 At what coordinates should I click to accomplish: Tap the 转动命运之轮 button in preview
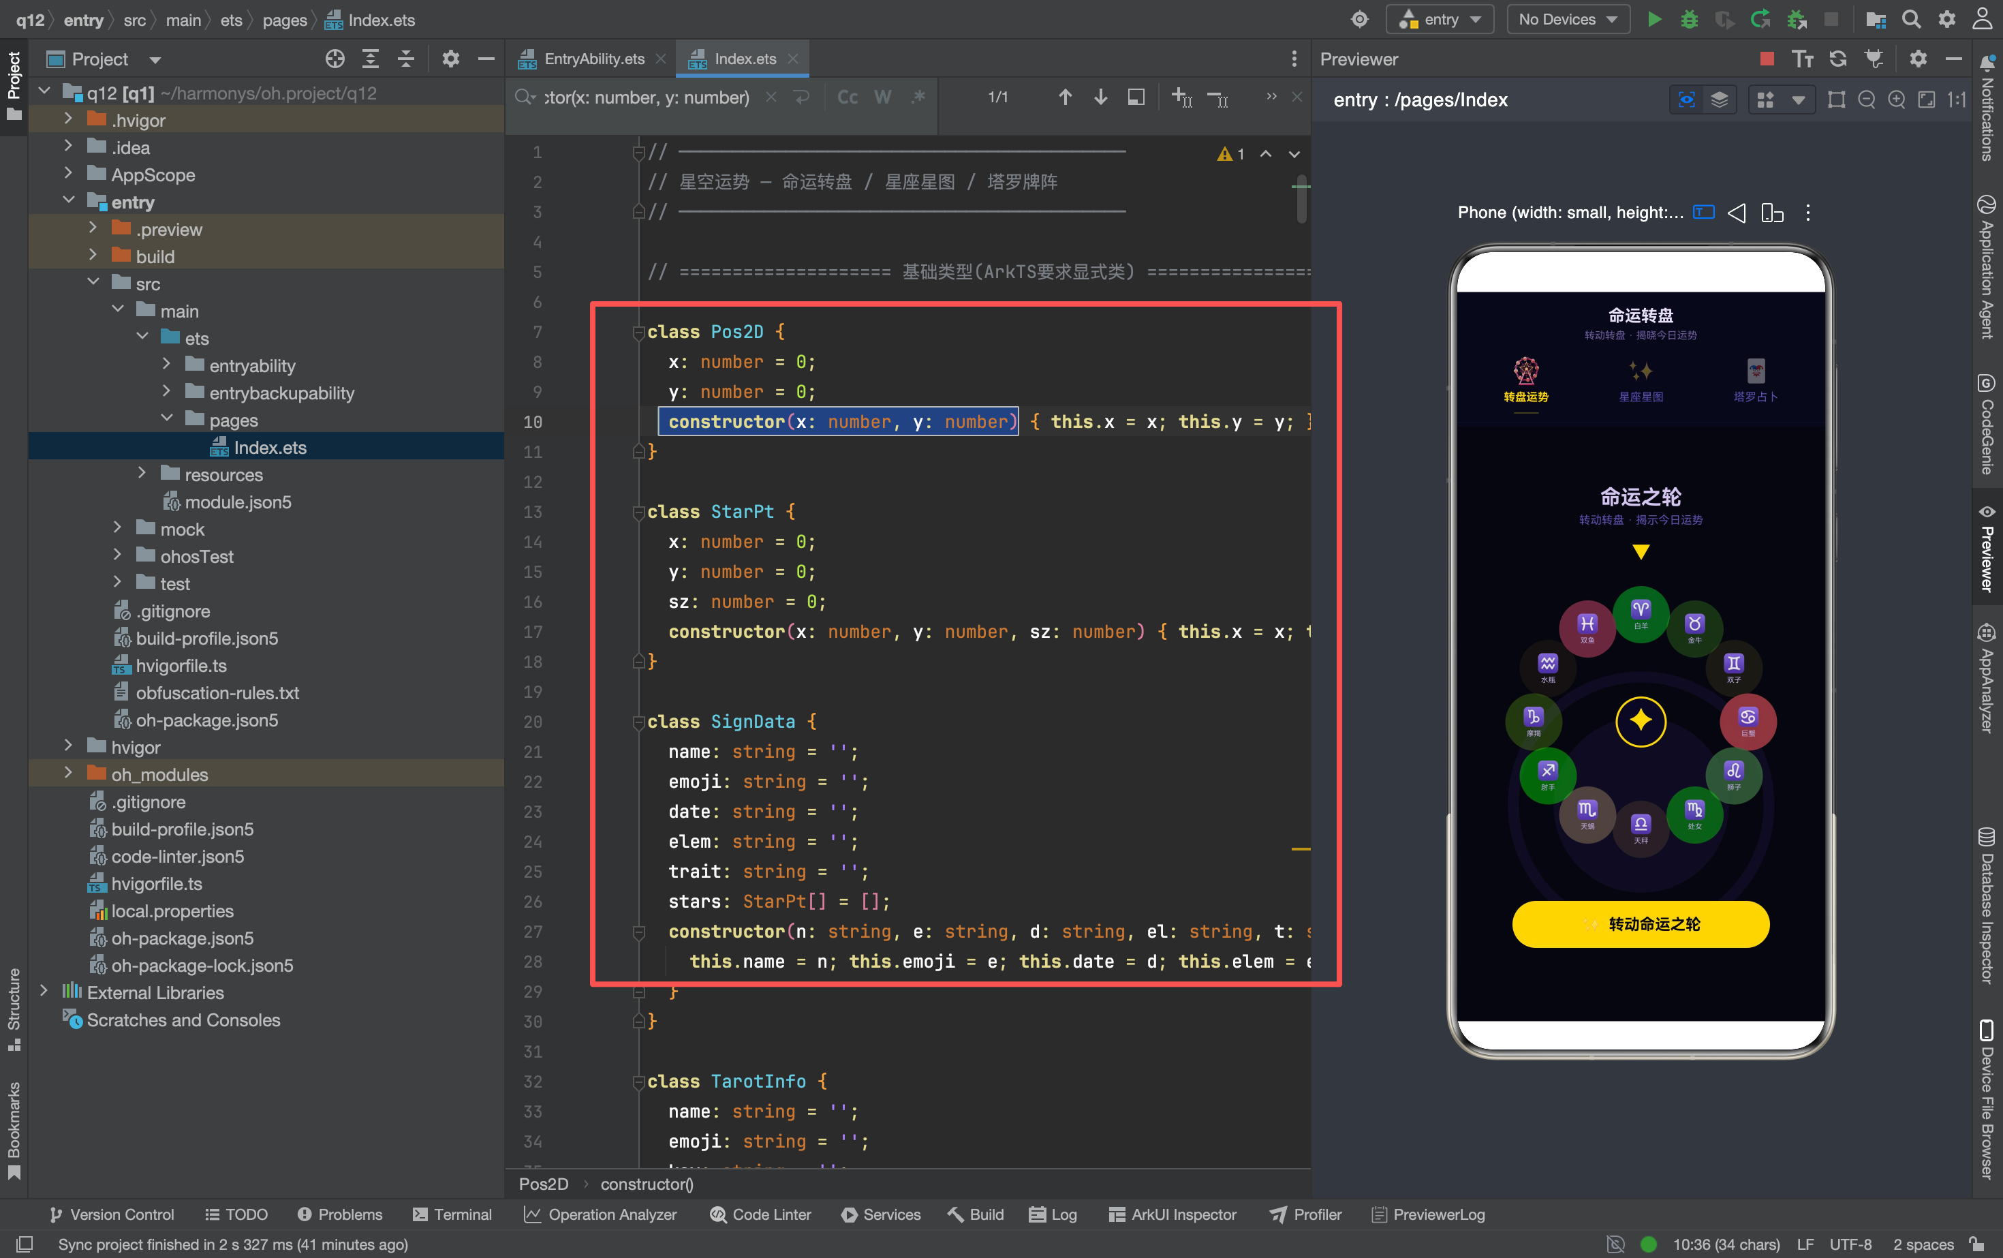pos(1641,924)
